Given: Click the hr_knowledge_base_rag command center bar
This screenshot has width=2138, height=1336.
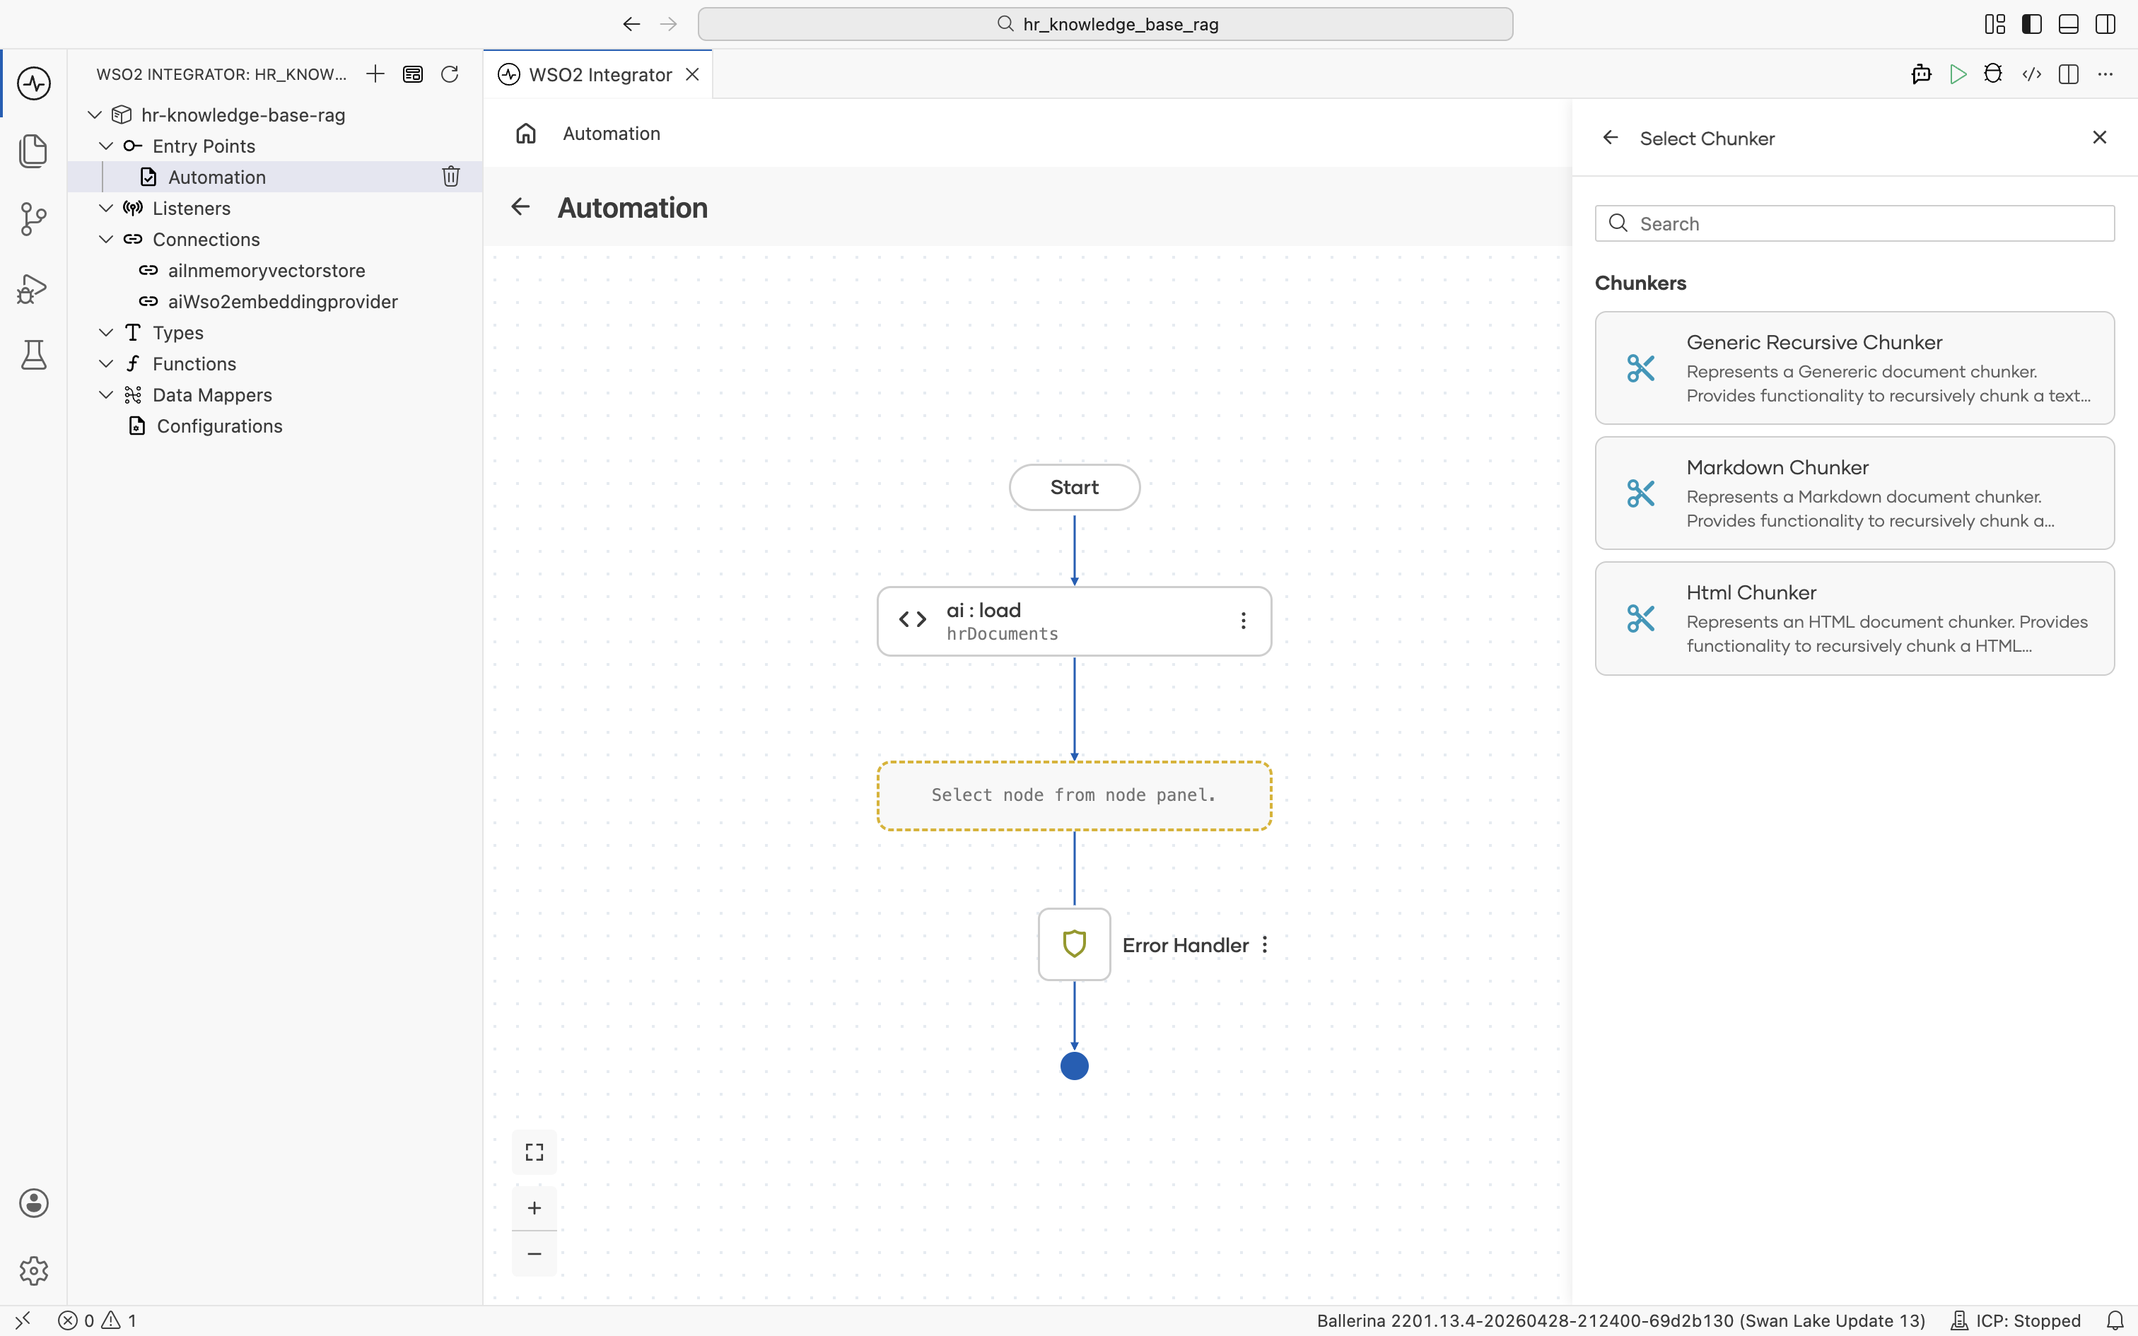Looking at the screenshot, I should pyautogui.click(x=1105, y=24).
